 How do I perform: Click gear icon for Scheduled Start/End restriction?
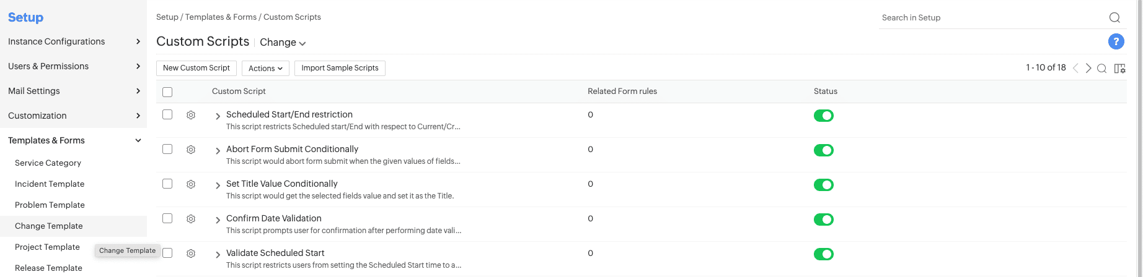pyautogui.click(x=191, y=115)
